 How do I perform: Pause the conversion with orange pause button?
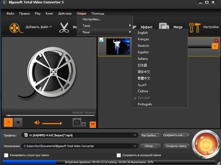[x=215, y=46]
